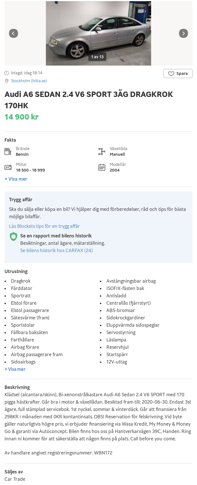Click the odometer Miltal icon
197x485 pixels.
point(8,167)
